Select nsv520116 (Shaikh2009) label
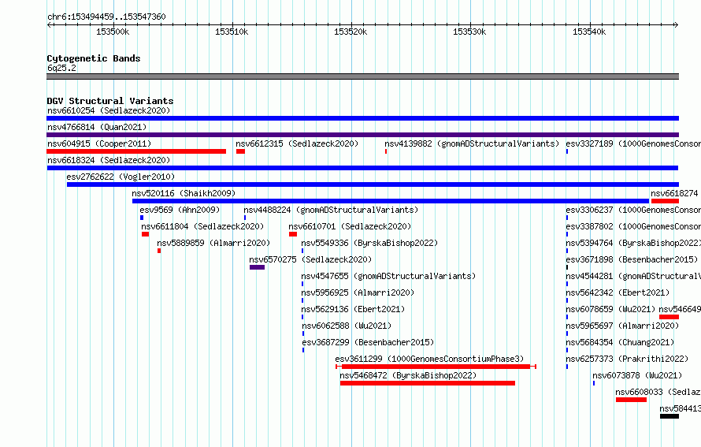Viewport: 701px width, 447px height. pyautogui.click(x=184, y=193)
